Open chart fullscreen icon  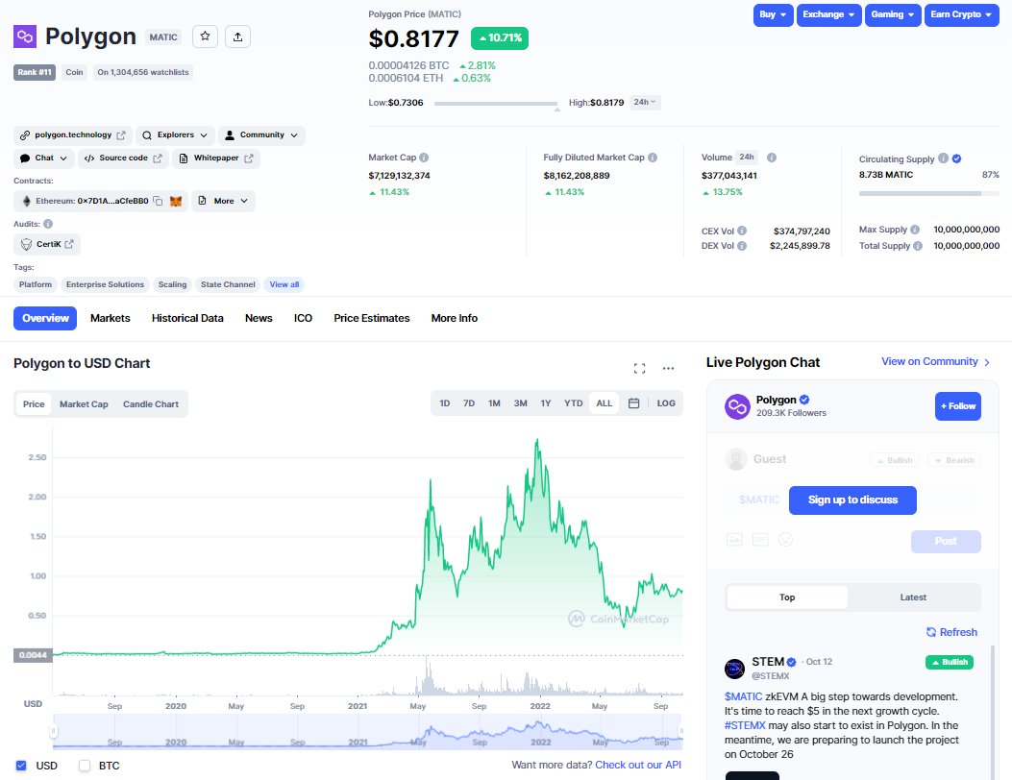coord(640,369)
